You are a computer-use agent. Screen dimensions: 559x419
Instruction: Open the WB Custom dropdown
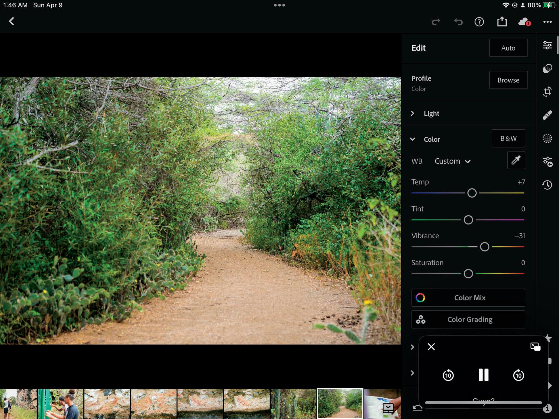(452, 161)
